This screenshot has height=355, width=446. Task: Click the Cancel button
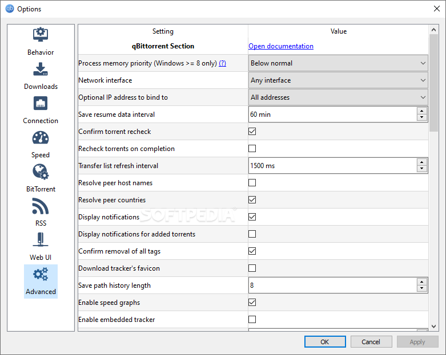click(x=371, y=342)
